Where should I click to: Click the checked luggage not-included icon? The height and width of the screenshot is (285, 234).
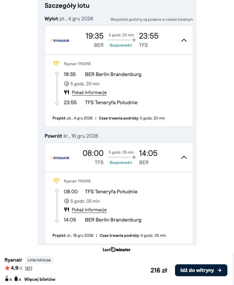pos(18,279)
